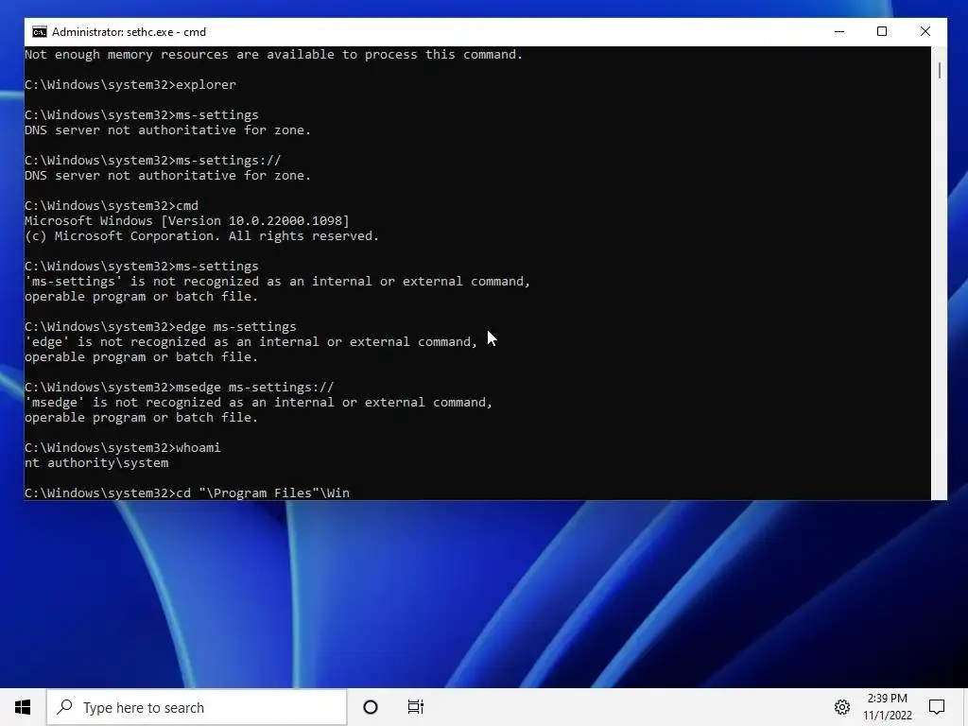Open the settings gear in system tray
968x726 pixels.
[x=842, y=707]
